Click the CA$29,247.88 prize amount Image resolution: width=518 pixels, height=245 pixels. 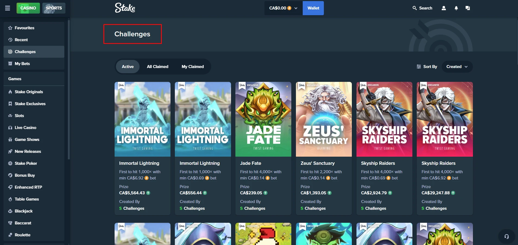point(435,193)
